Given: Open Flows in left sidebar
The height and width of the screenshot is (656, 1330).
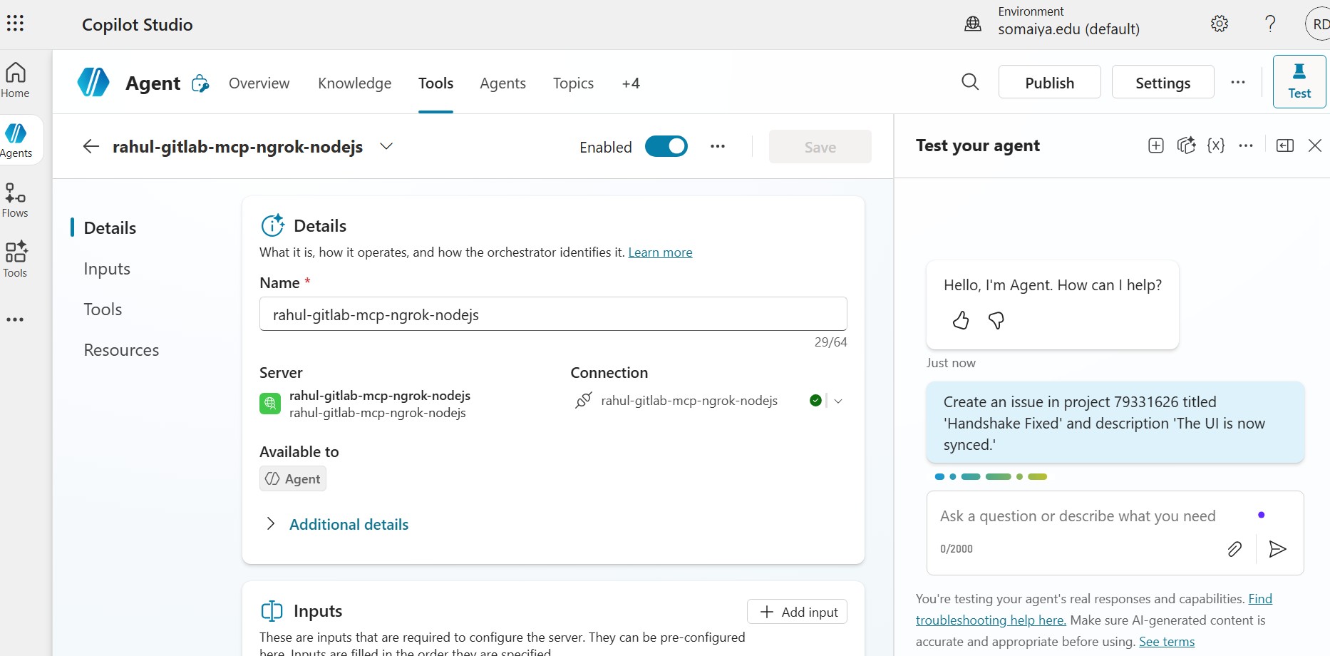Looking at the screenshot, I should [x=15, y=200].
